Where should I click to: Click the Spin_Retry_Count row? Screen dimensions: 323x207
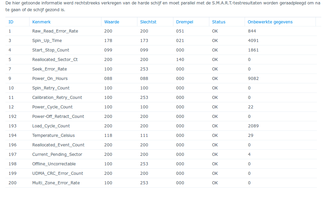(x=51, y=88)
